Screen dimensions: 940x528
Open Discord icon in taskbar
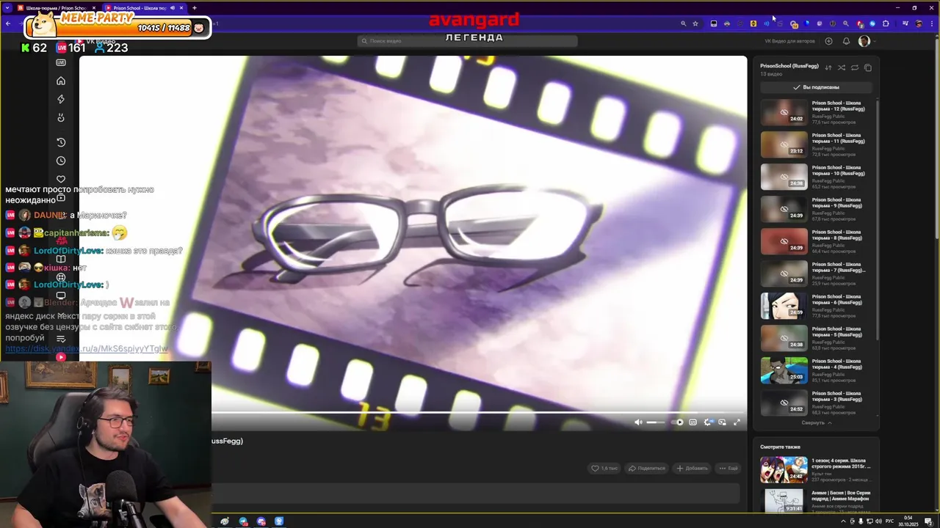click(x=261, y=521)
